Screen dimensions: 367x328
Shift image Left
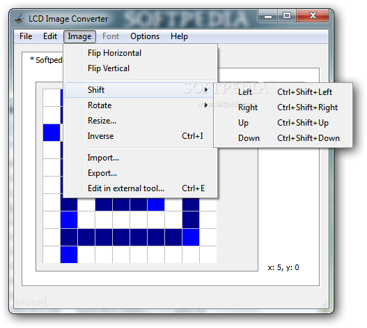point(283,92)
